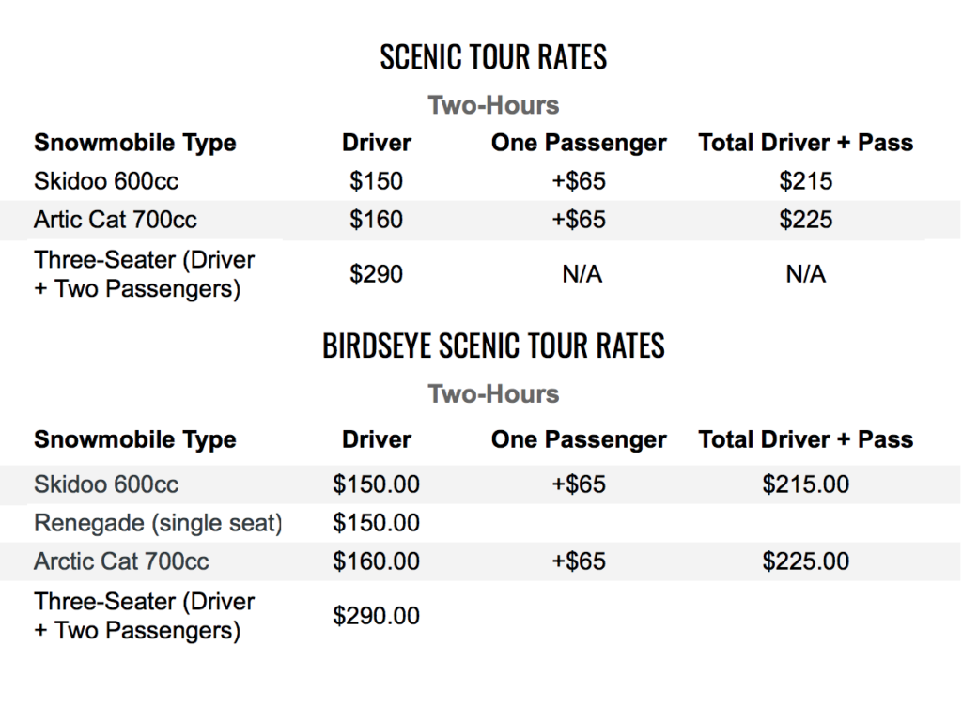This screenshot has height=722, width=962.
Task: Select the $215.00 total in Birdseye table
Action: point(805,484)
